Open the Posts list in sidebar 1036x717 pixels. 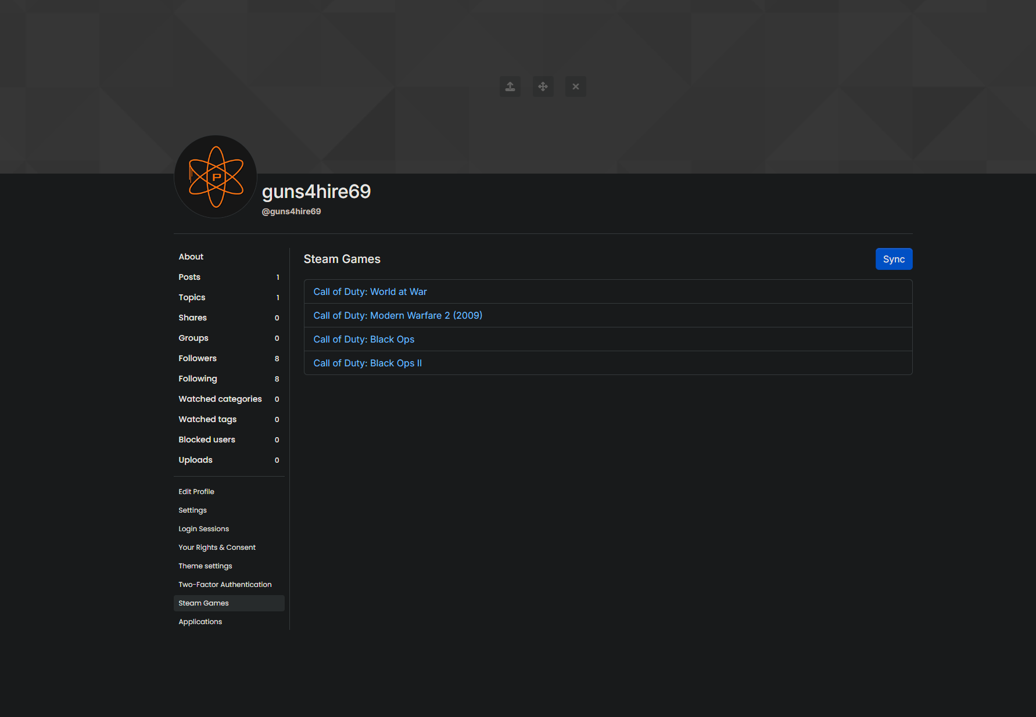tap(189, 277)
